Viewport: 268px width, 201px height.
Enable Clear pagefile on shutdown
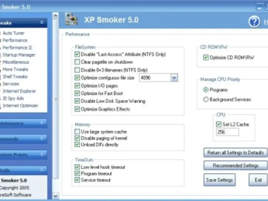77,62
